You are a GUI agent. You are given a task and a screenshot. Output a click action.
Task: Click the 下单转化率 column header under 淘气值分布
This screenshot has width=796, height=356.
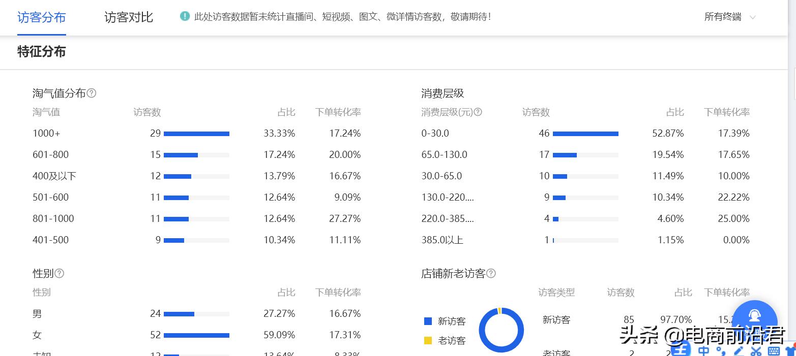337,112
